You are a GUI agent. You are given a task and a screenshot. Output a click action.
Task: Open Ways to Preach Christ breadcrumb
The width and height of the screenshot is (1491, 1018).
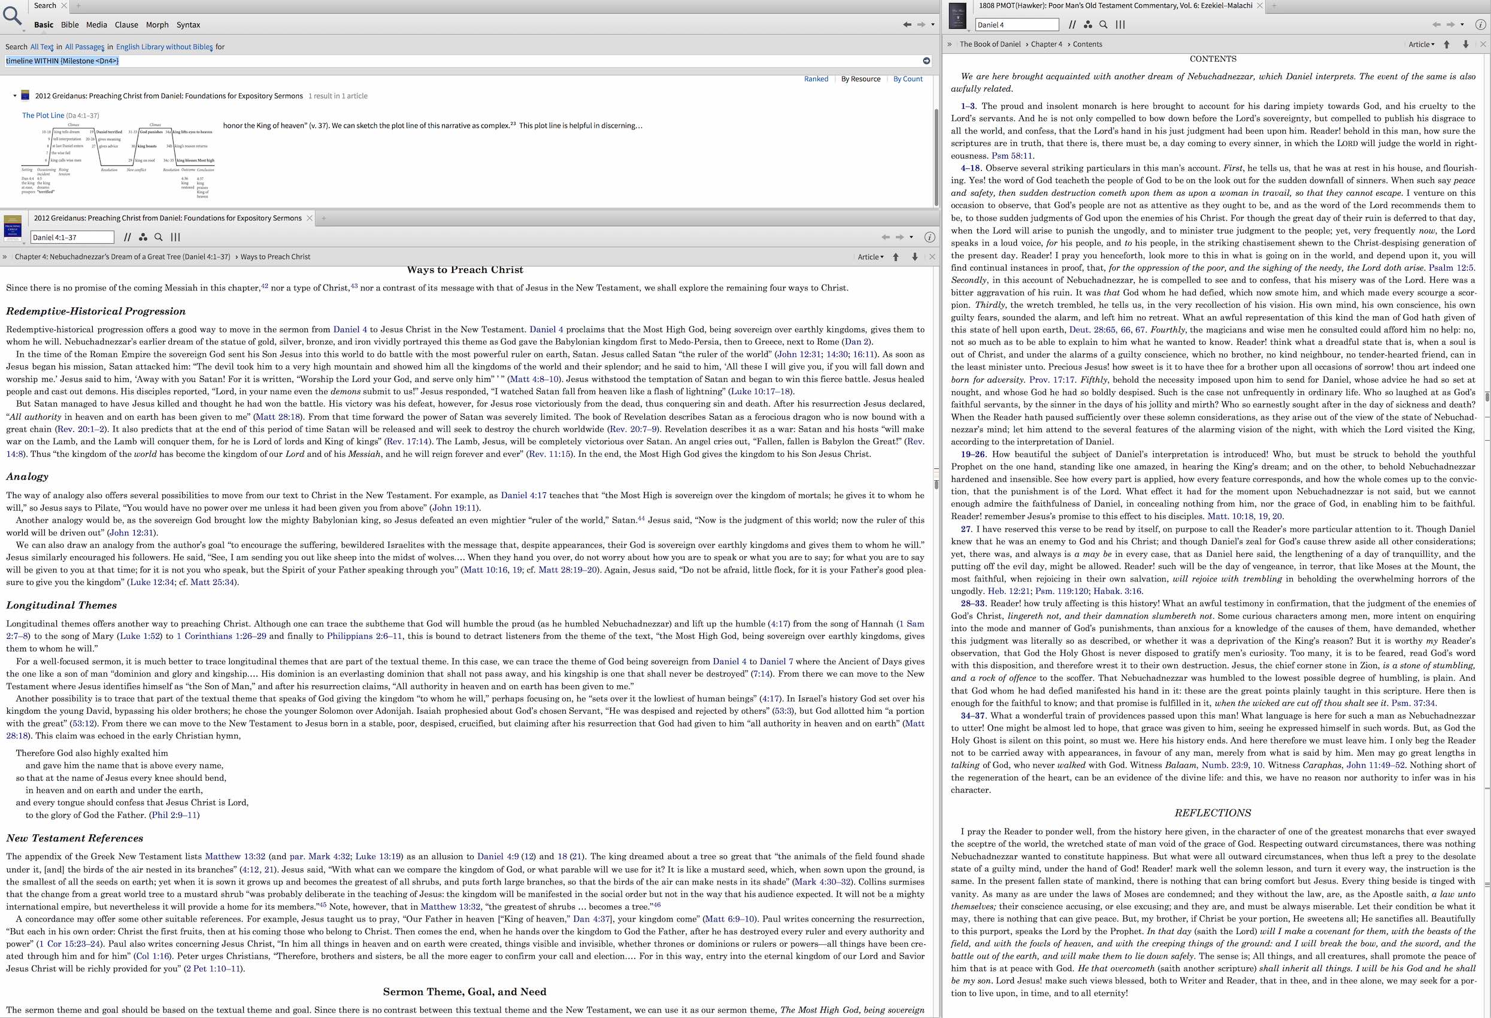point(275,256)
